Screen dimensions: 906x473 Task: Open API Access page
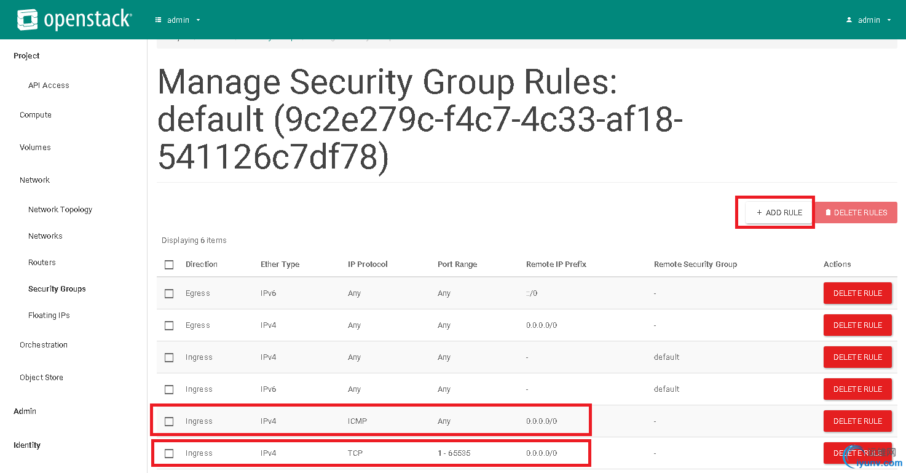coord(49,85)
